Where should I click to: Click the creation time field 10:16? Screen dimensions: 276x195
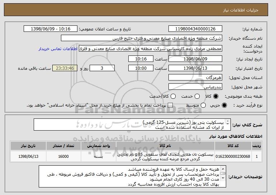pos(141,59)
